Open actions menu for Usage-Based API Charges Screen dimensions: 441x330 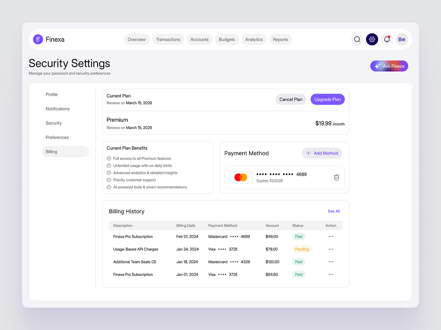tap(330, 249)
